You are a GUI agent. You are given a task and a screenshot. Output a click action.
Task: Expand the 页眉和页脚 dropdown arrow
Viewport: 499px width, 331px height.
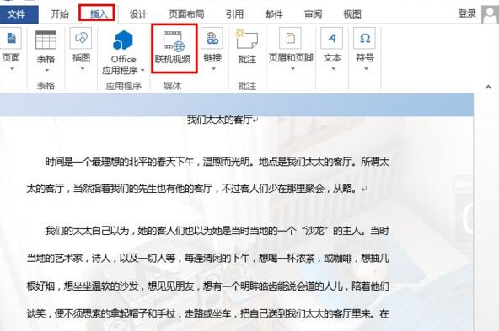click(292, 69)
